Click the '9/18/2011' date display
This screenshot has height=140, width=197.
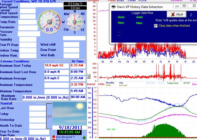pyautogui.click(x=71, y=127)
